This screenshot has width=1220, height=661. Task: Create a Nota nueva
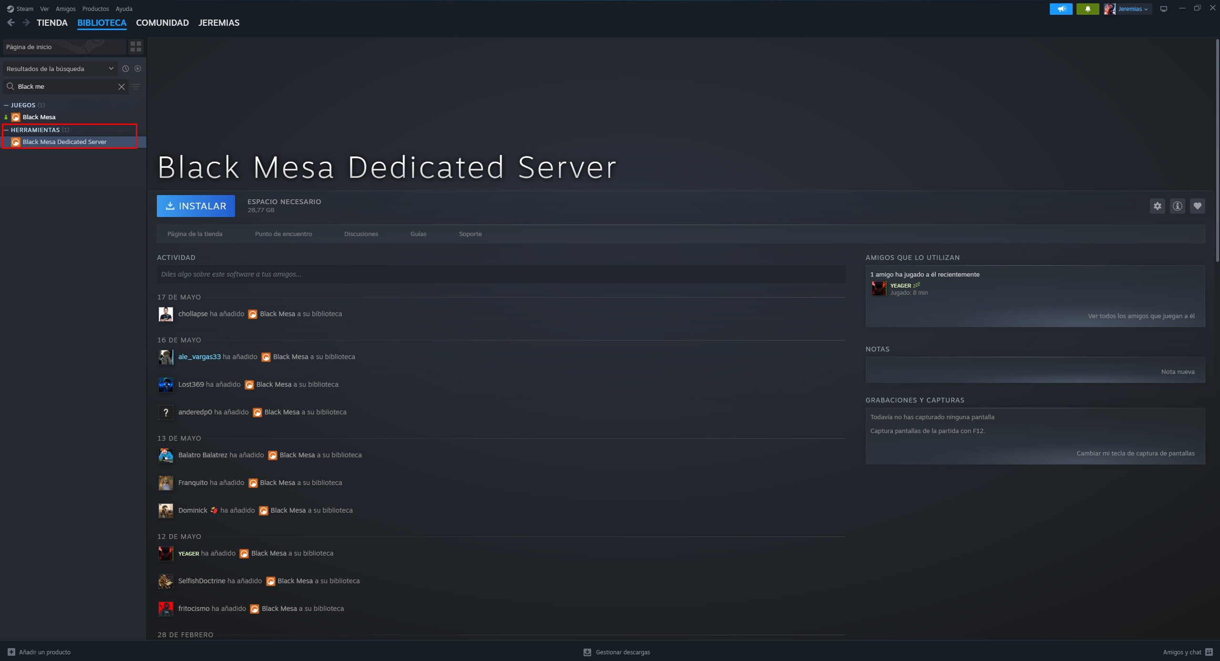coord(1178,372)
